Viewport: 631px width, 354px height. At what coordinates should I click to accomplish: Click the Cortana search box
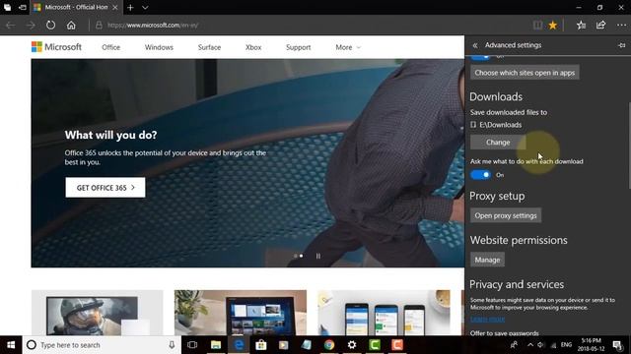pos(102,345)
